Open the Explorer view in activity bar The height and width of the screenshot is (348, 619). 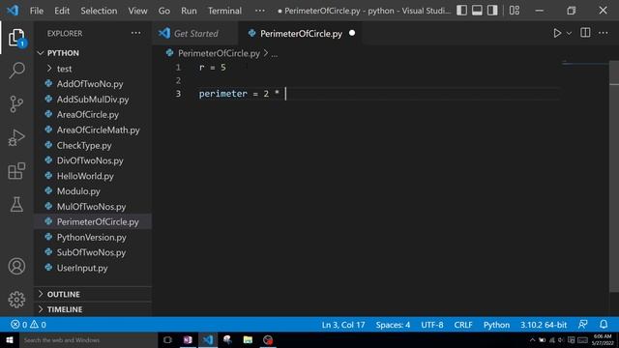point(16,38)
